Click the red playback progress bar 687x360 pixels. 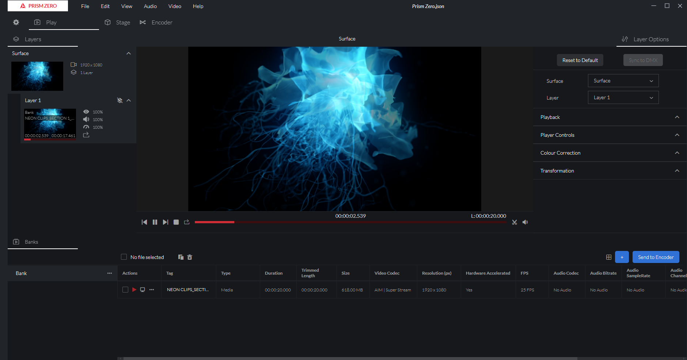[x=350, y=222]
